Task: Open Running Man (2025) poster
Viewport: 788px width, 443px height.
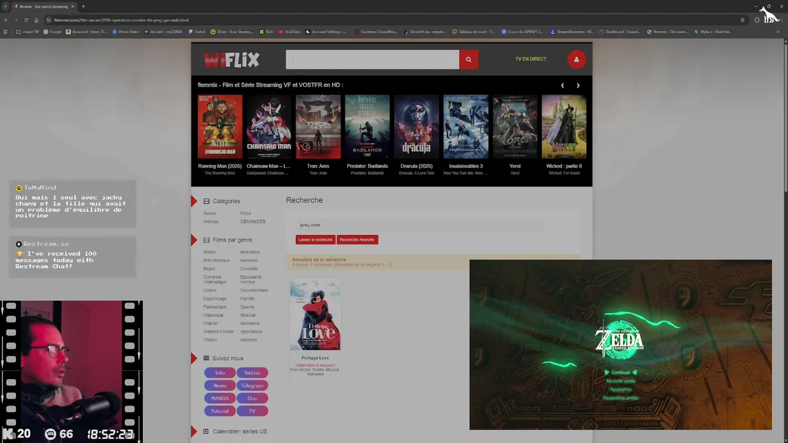Action: point(220,127)
